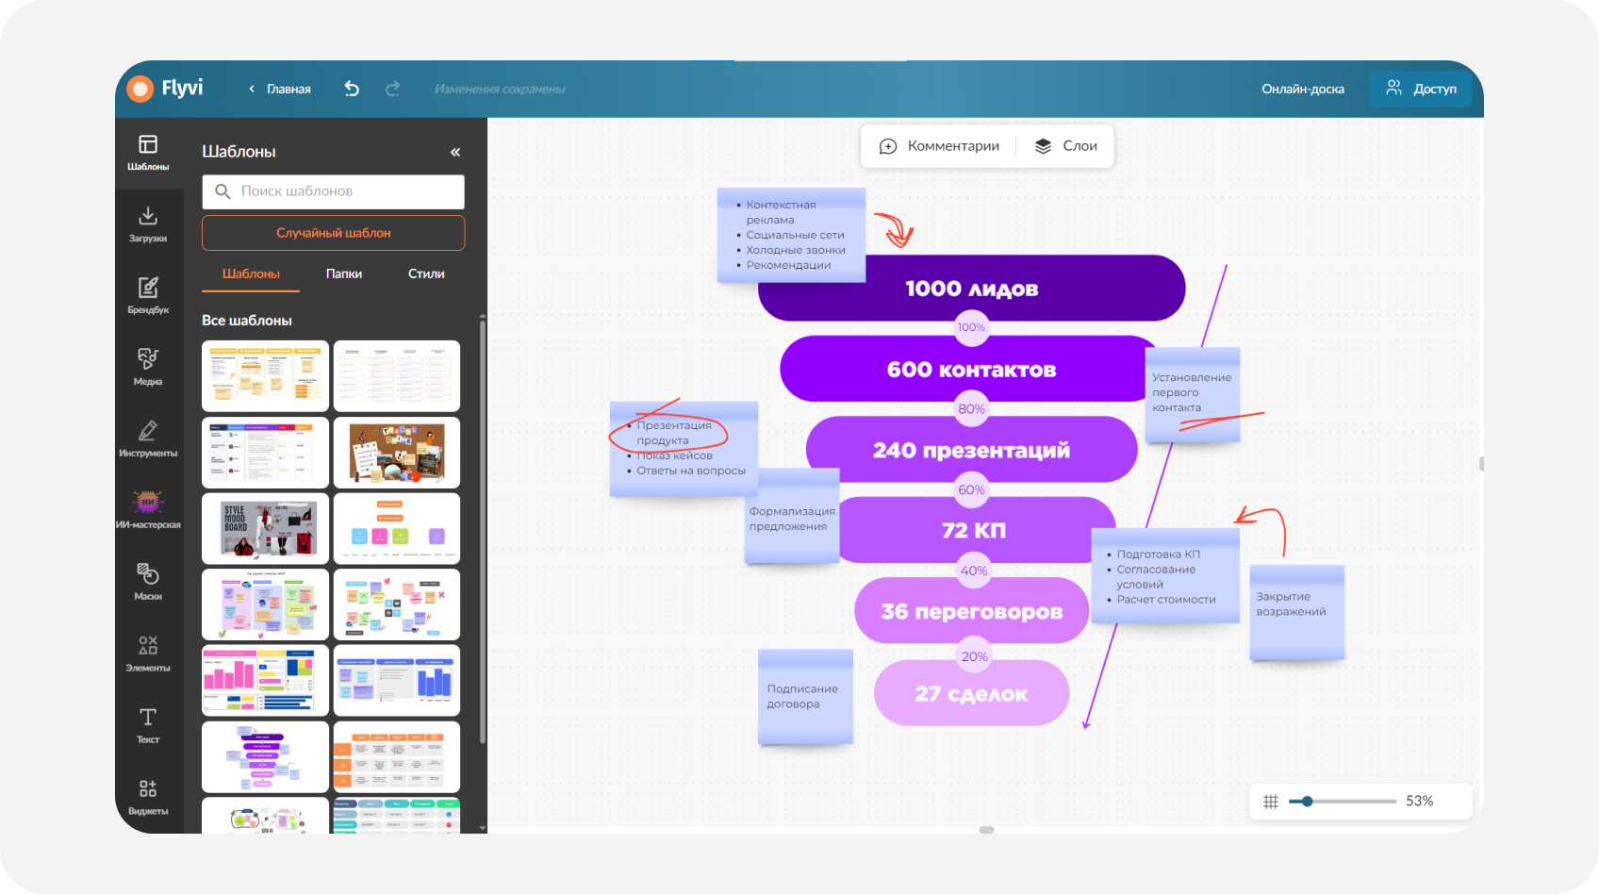The width and height of the screenshot is (1599, 894).
Task: Click the Поиск шаблонов search field
Action: coord(334,191)
